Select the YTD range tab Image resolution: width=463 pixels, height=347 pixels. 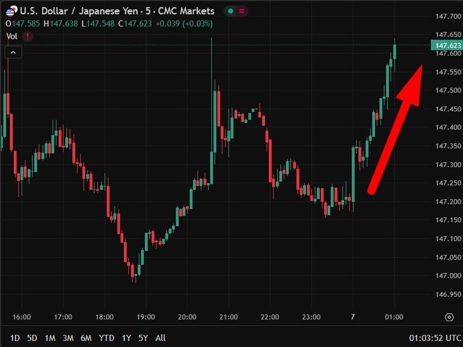[106, 338]
